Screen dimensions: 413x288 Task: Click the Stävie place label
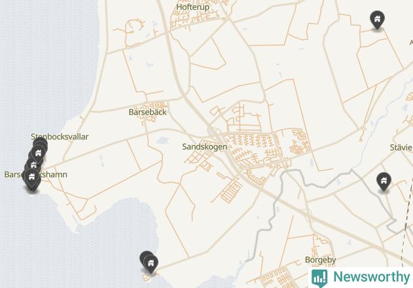tap(401, 147)
